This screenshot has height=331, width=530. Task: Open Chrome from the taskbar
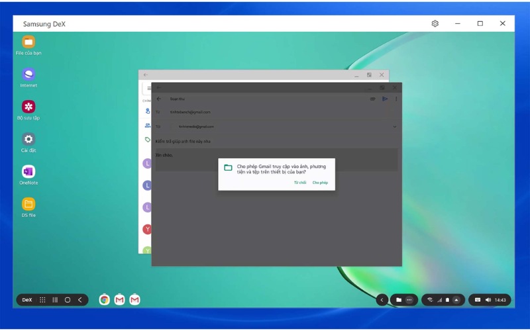pyautogui.click(x=105, y=300)
